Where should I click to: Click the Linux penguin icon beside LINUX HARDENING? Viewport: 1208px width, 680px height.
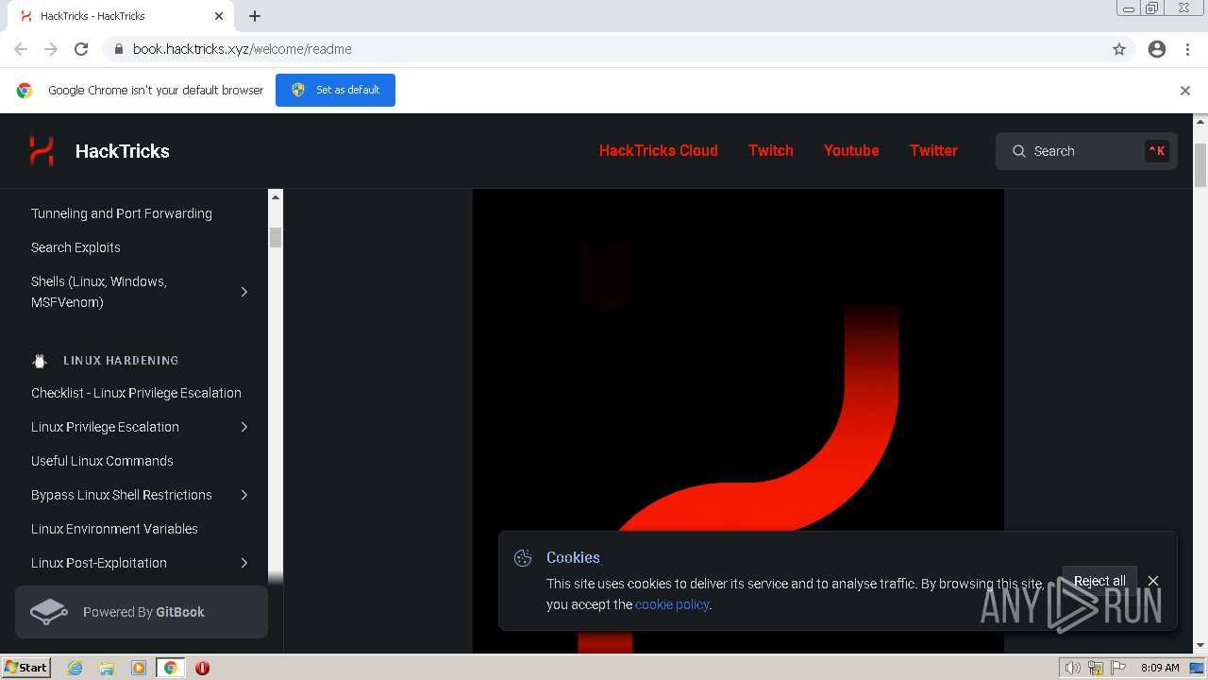tap(40, 361)
